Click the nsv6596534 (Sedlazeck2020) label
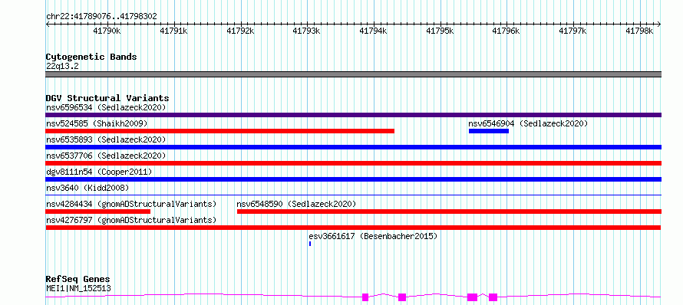 106,107
